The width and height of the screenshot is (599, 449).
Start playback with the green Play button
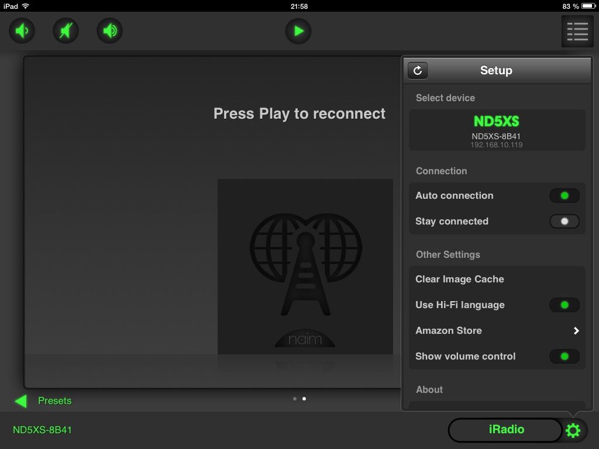point(298,31)
